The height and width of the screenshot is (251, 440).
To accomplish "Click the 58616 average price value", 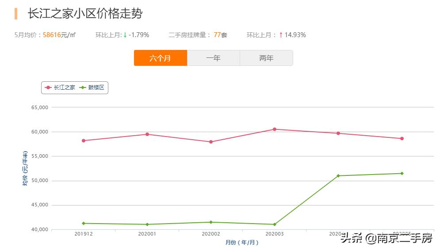I will tap(52, 35).
